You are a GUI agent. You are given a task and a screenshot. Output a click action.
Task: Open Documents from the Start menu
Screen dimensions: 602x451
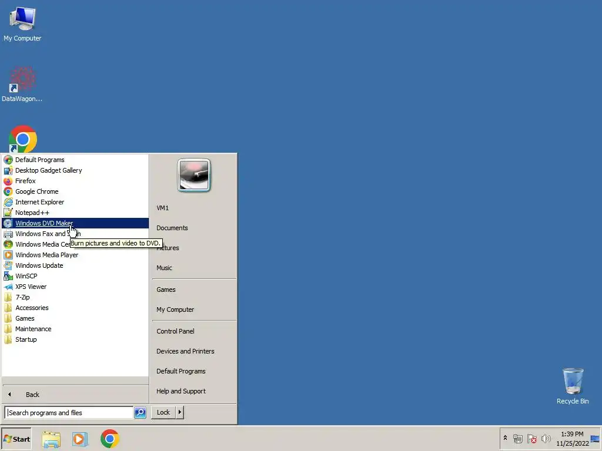(193, 228)
